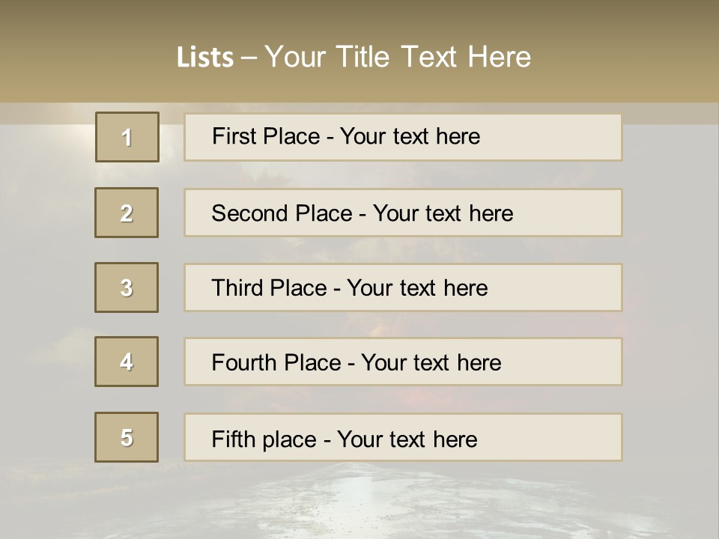Select the number 4 box
The width and height of the screenshot is (719, 539).
(x=127, y=362)
